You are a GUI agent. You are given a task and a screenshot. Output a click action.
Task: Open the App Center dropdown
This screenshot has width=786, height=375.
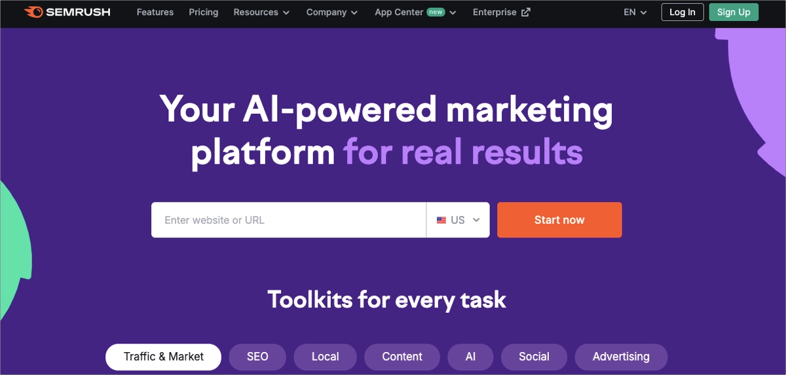pyautogui.click(x=415, y=12)
